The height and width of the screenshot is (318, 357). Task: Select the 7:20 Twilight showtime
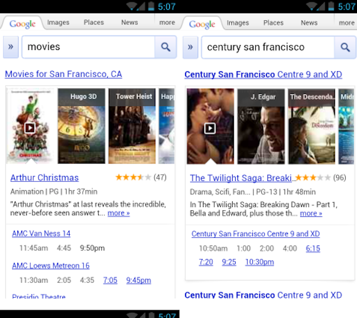(206, 262)
